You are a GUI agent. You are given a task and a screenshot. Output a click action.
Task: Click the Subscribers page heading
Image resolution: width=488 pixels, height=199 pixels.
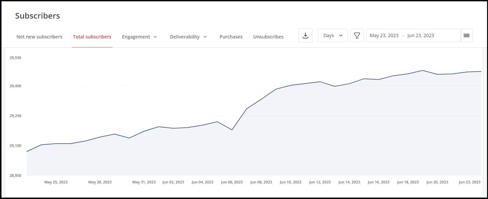tap(38, 16)
